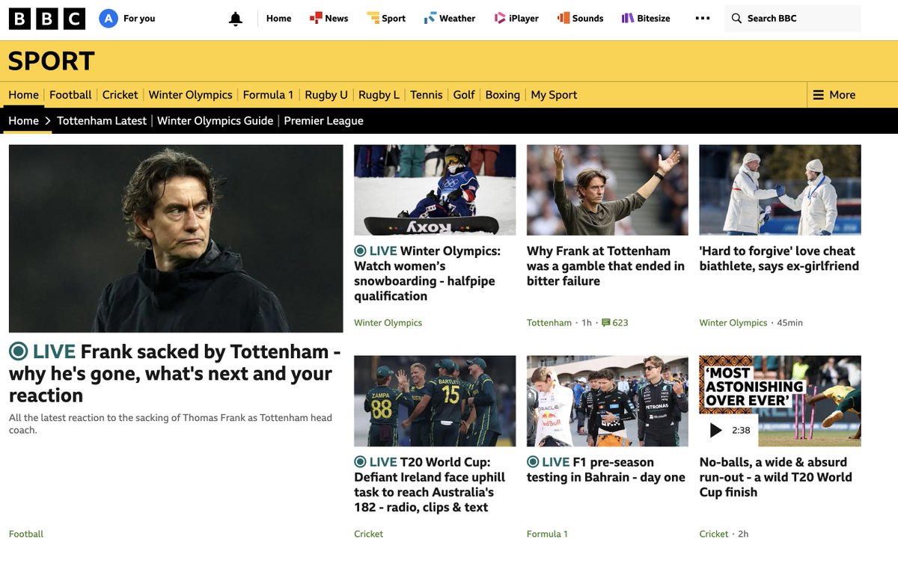Click LIVE icon on T20 World Cup story

[360, 462]
